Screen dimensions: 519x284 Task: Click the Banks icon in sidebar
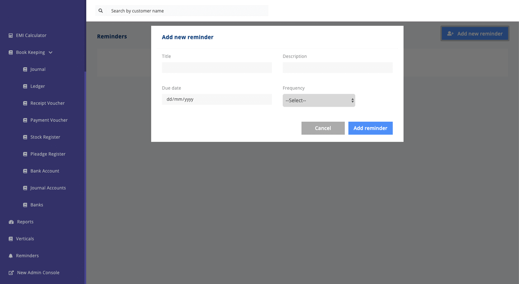25,205
